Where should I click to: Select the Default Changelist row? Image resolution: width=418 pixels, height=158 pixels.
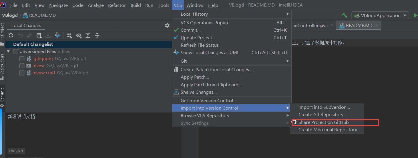(x=89, y=44)
